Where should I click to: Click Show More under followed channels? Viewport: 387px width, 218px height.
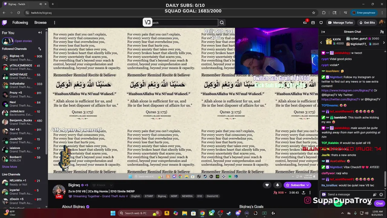(x=9, y=167)
